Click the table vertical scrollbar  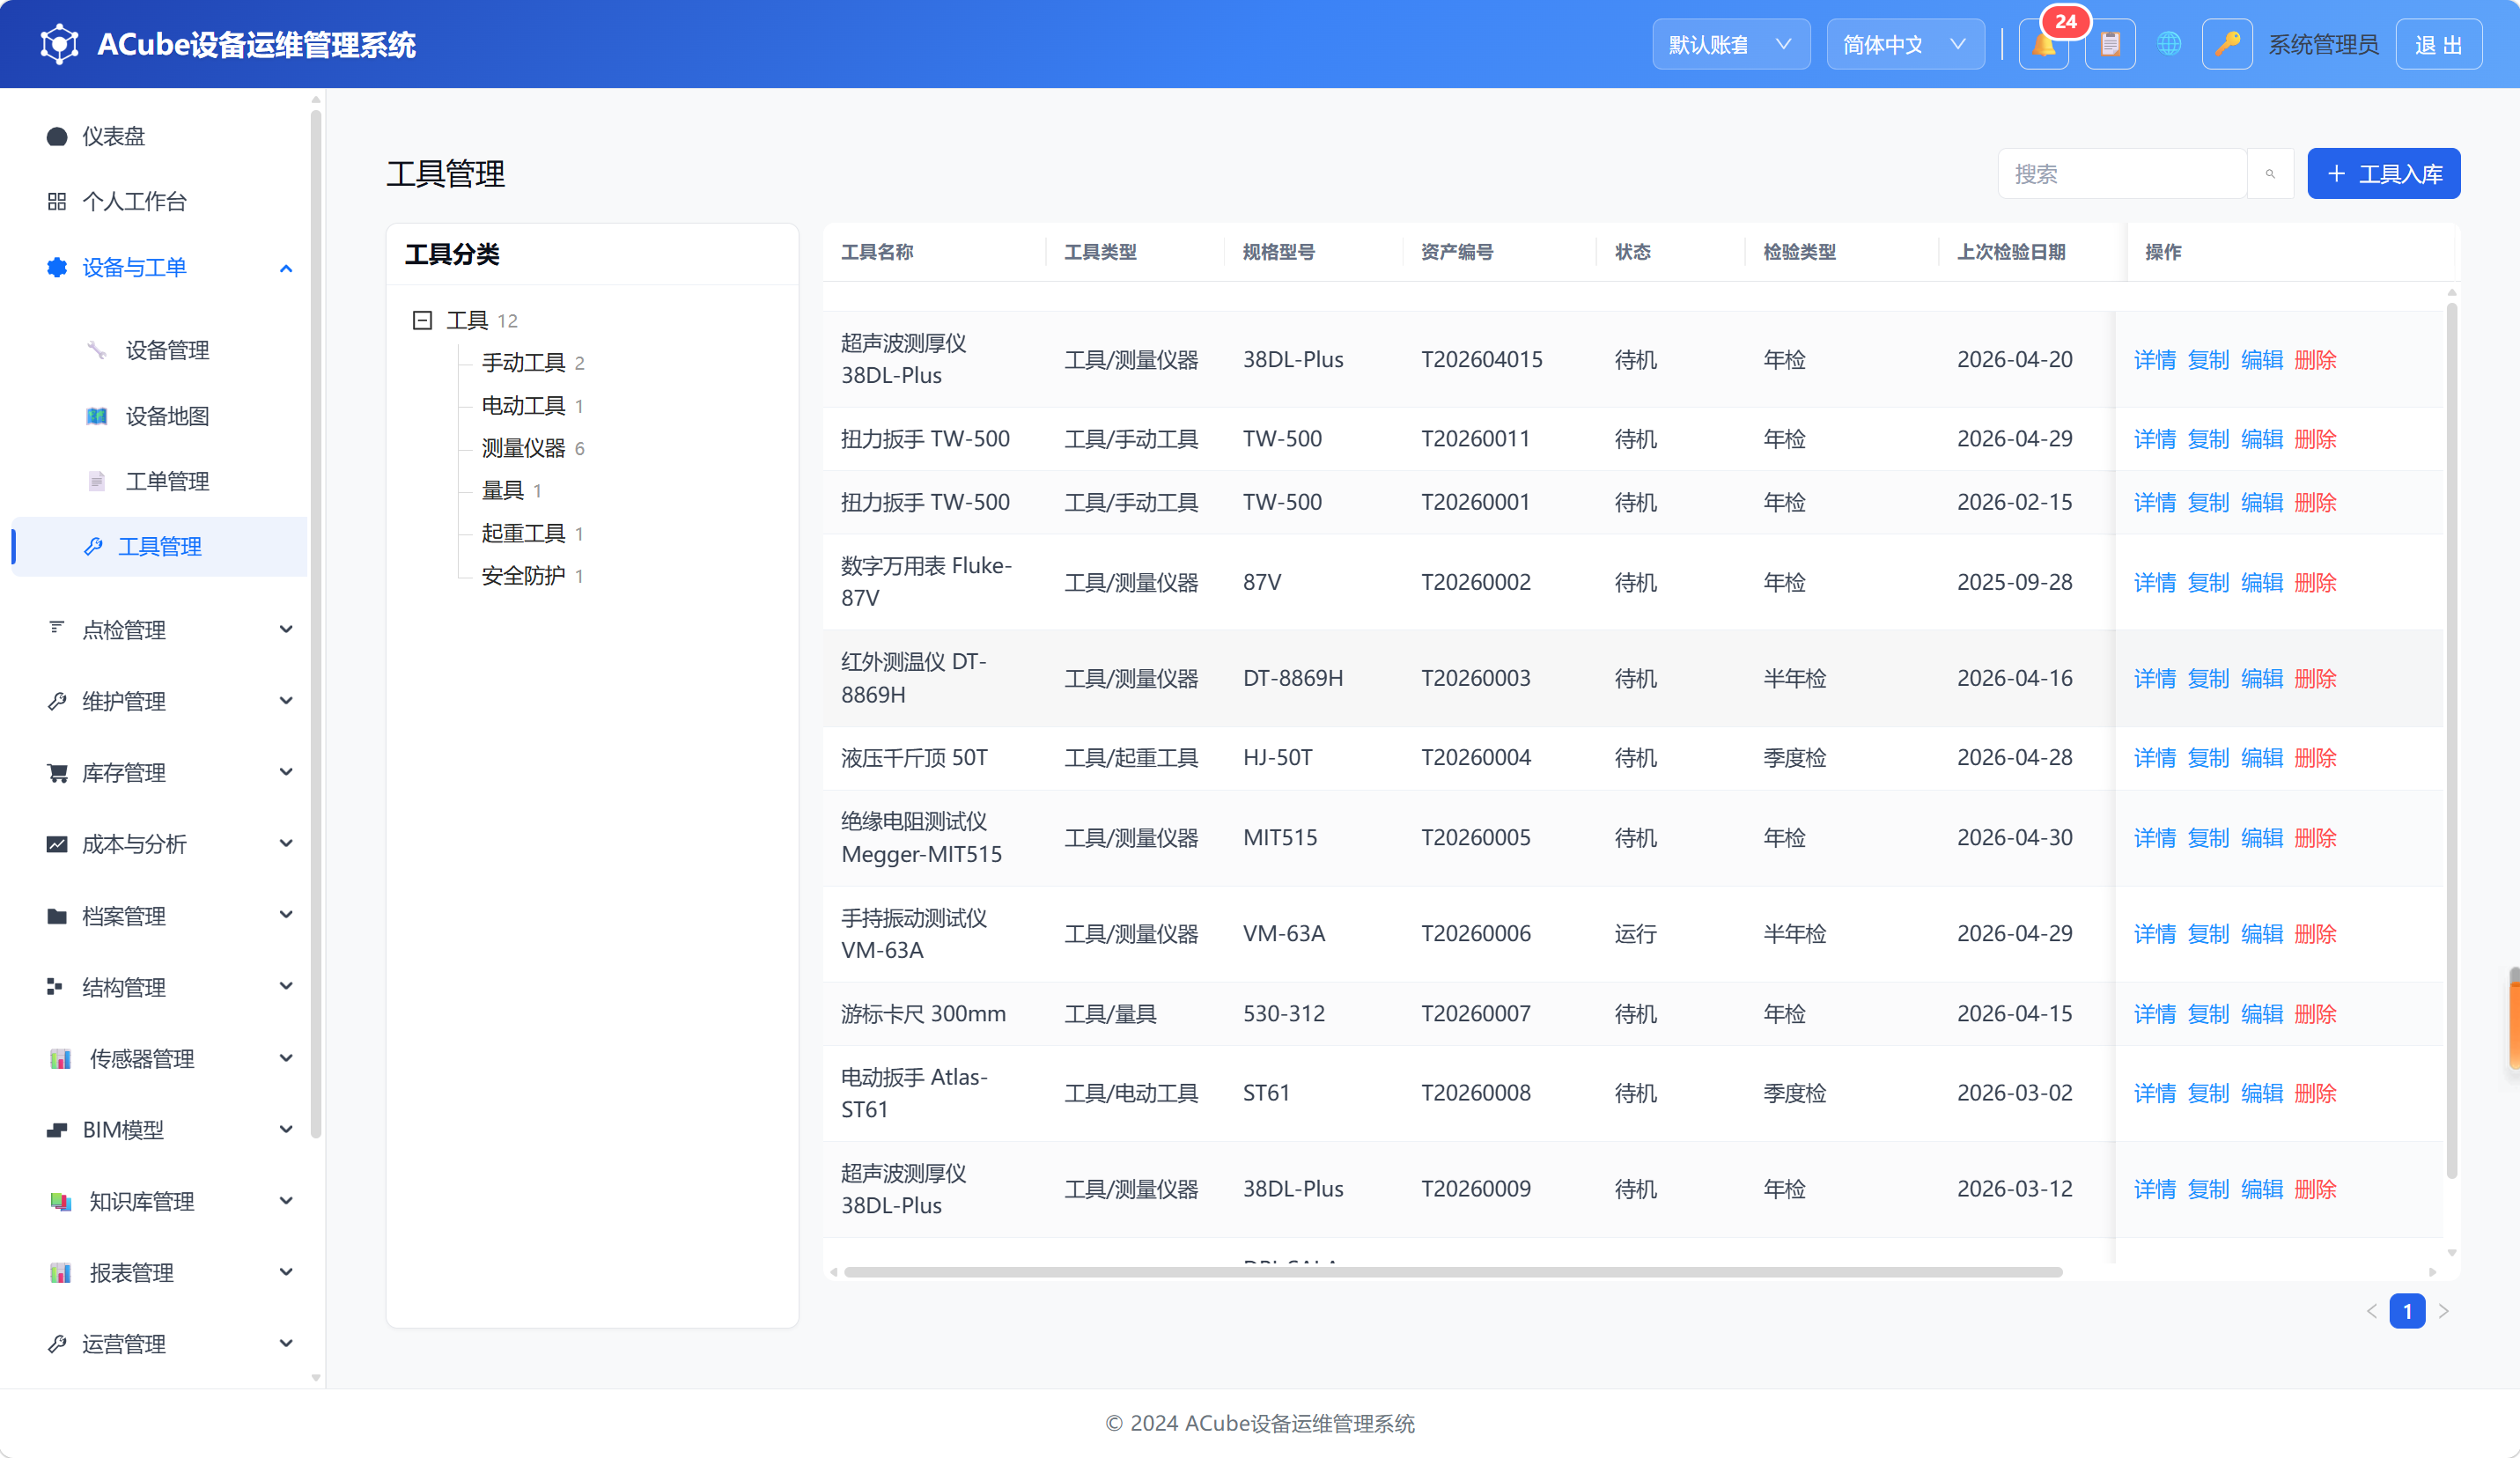pyautogui.click(x=2451, y=740)
